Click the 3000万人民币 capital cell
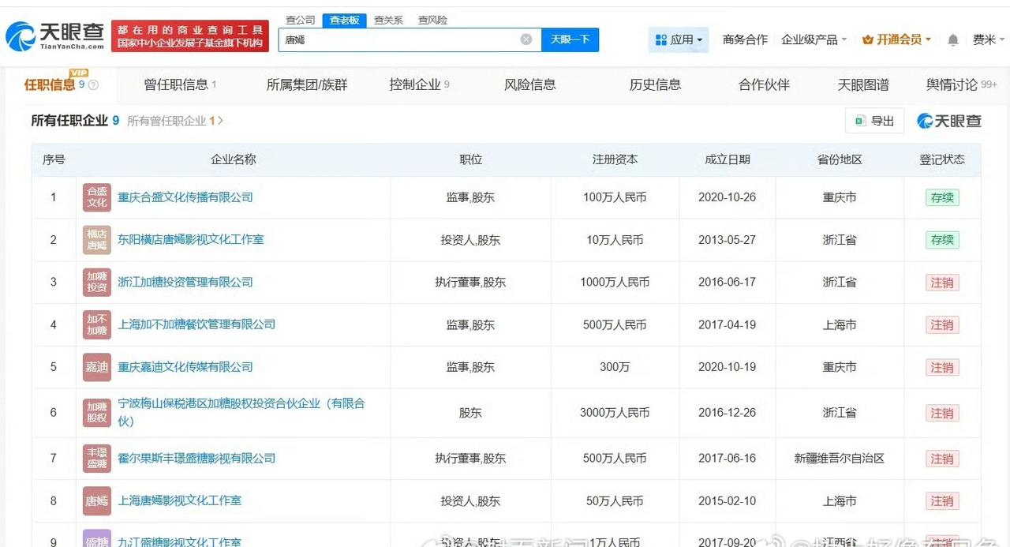 tap(615, 413)
